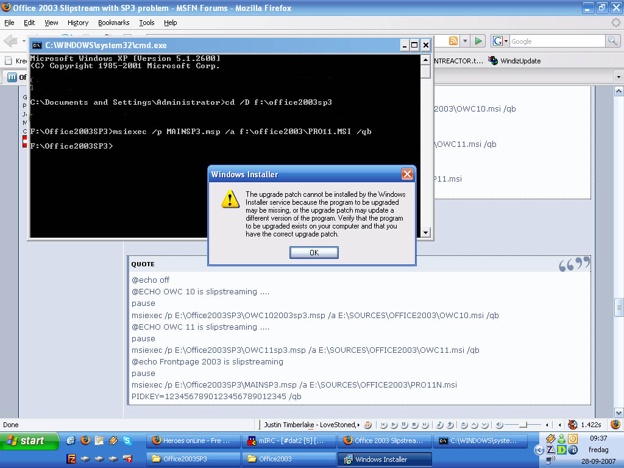
Task: Click the system clock showing 09:37
Action: (598, 438)
